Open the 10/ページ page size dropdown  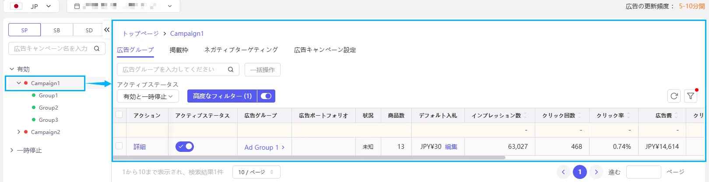[x=256, y=172]
